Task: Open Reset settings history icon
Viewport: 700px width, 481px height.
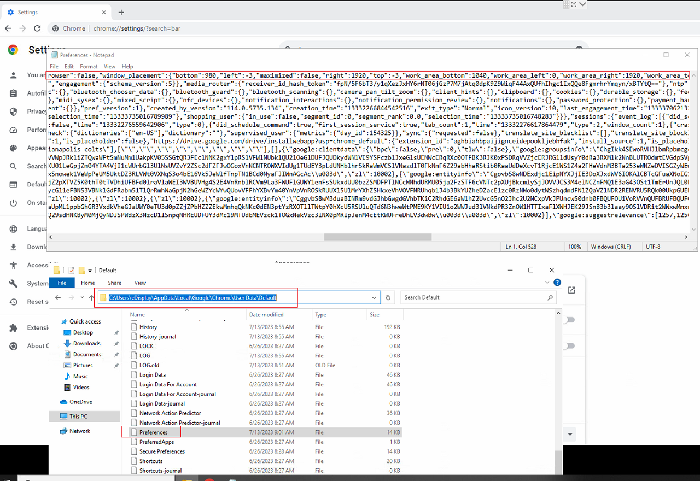Action: click(14, 302)
